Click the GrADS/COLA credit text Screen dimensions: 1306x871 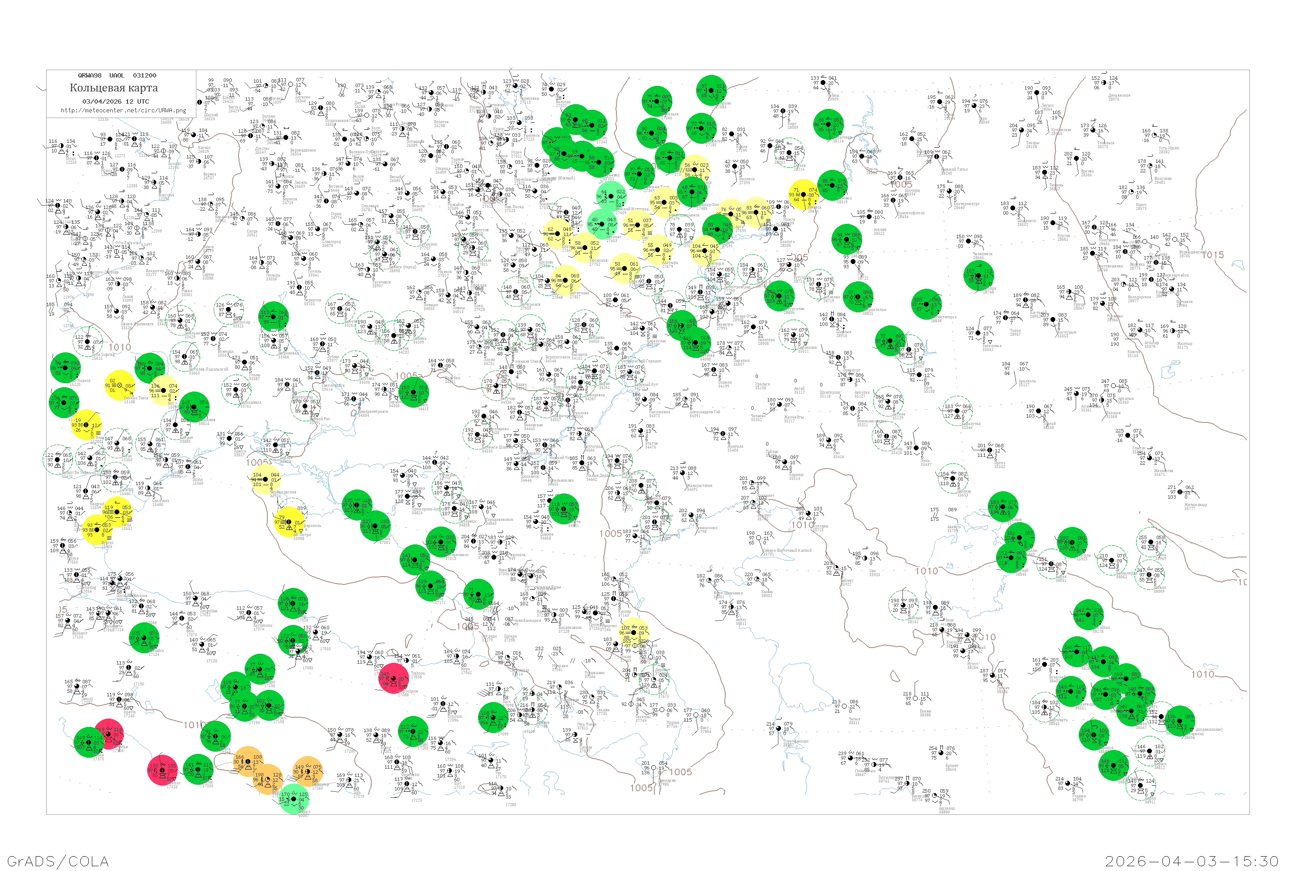pos(58,861)
